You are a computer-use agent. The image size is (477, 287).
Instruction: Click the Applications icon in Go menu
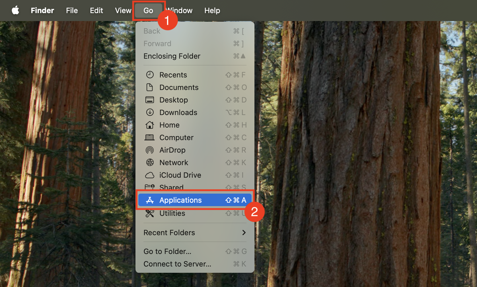click(x=150, y=200)
